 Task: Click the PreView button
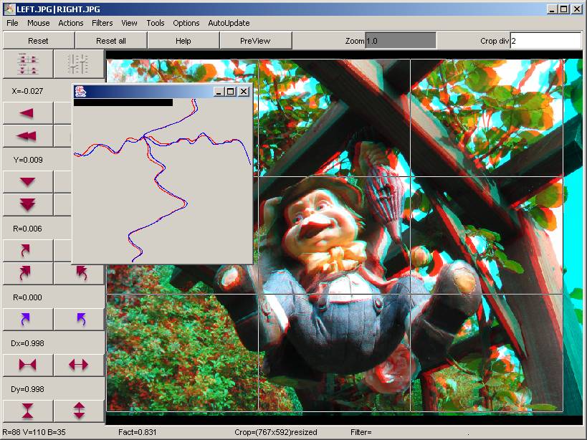pos(255,41)
